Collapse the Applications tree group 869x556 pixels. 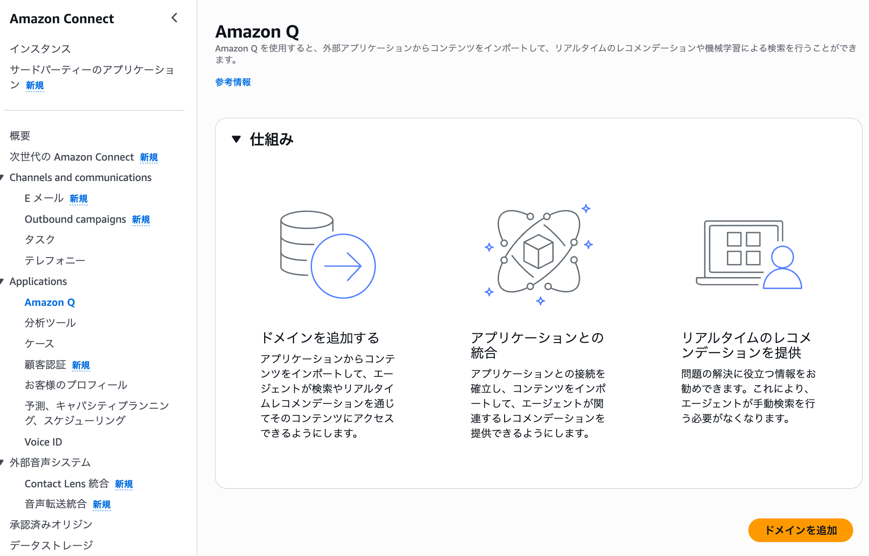2,281
